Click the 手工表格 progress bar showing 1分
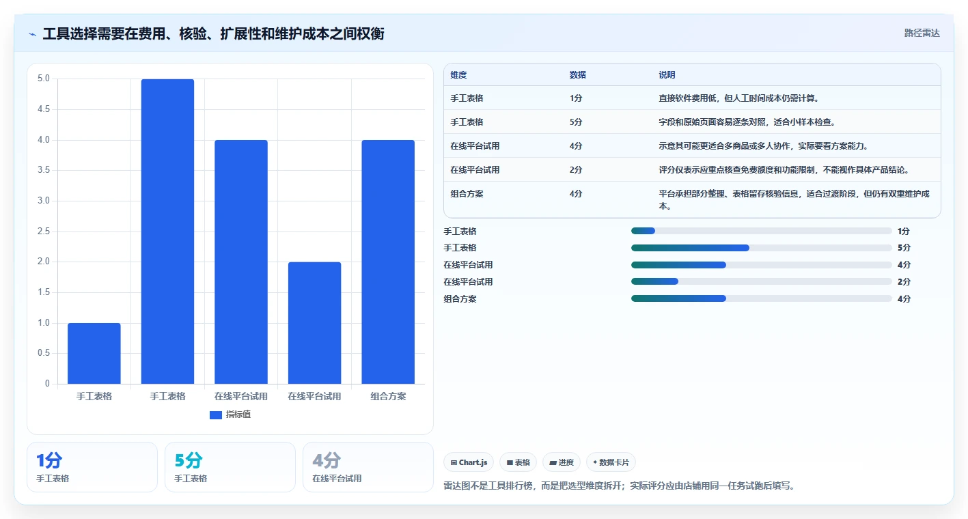968x519 pixels. click(762, 231)
